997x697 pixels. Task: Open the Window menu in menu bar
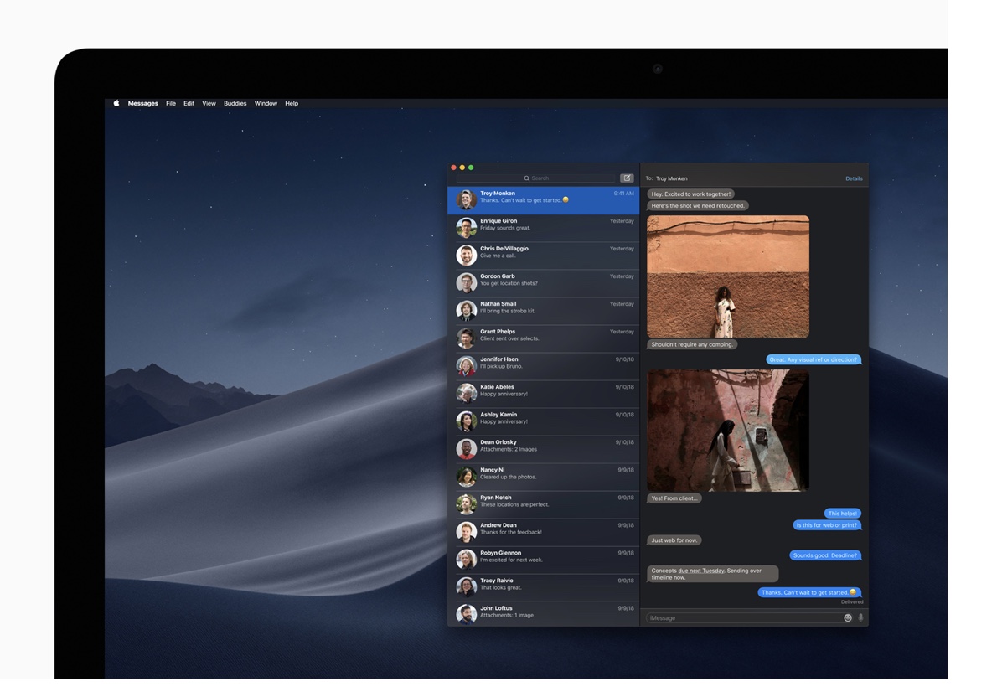[x=266, y=103]
